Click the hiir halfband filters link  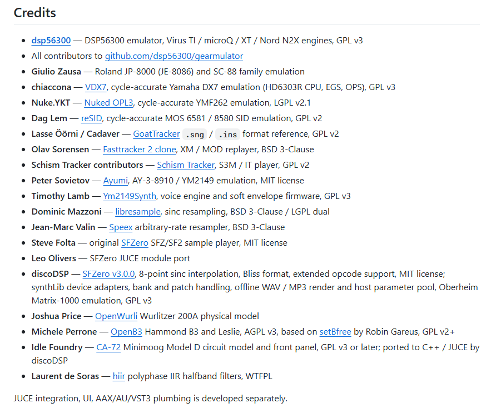tap(118, 376)
